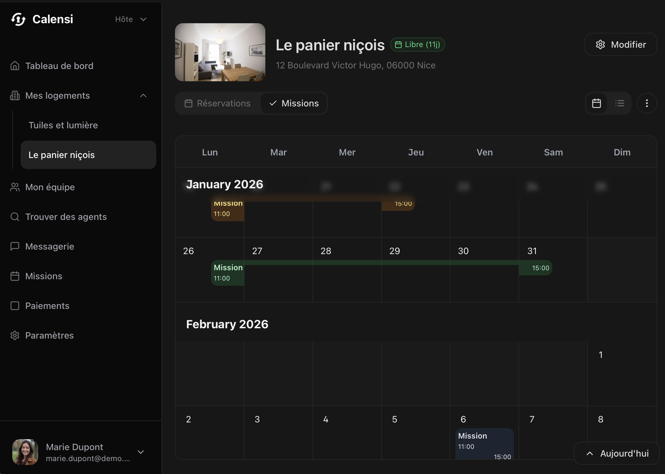Open Paramètres gear icon in sidebar
The height and width of the screenshot is (474, 665).
(x=15, y=335)
